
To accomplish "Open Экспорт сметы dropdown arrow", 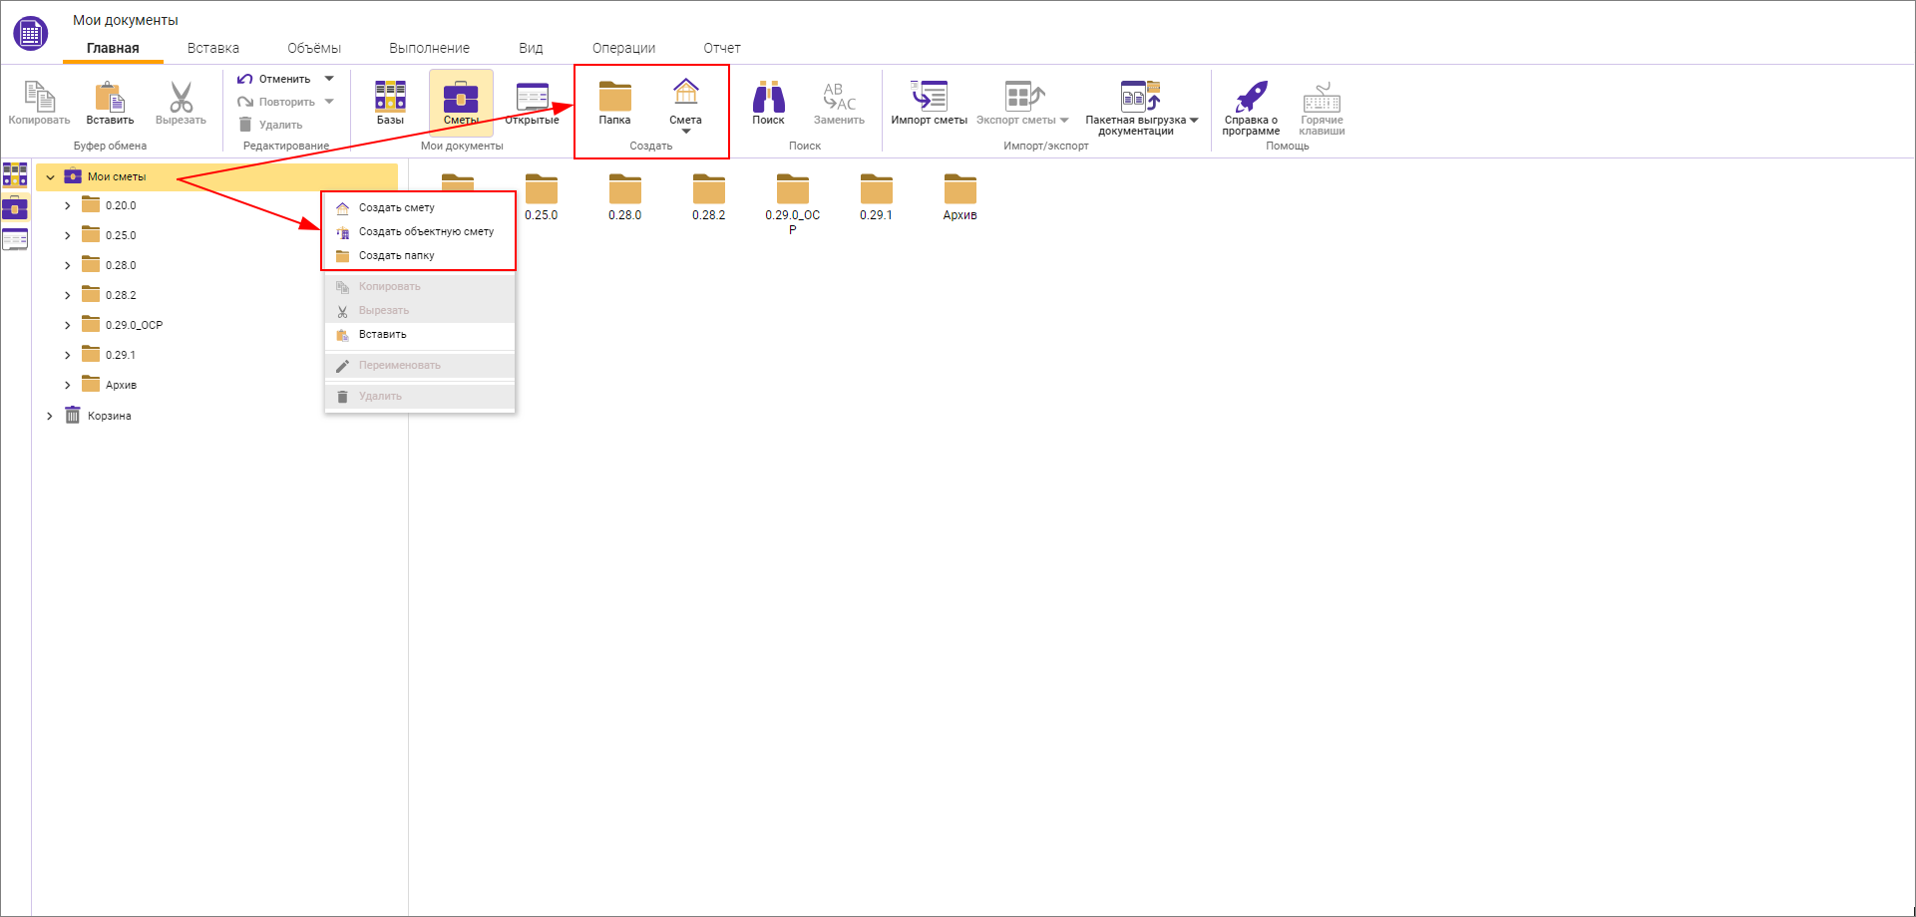I will (1064, 121).
